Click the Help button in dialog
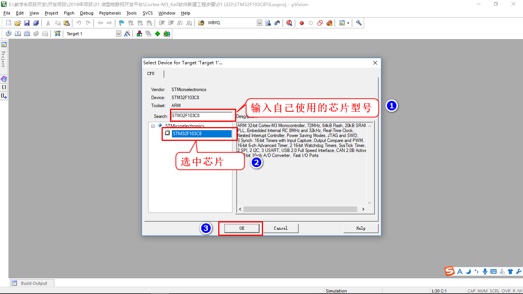 point(361,228)
